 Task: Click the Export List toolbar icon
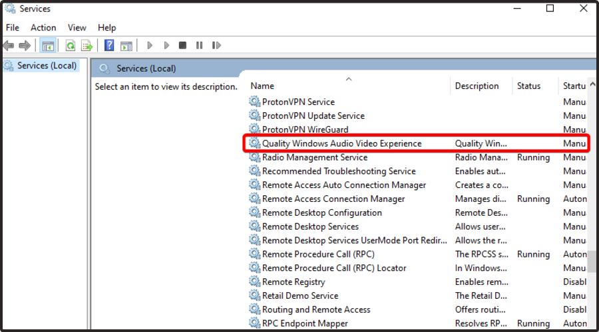coord(87,46)
